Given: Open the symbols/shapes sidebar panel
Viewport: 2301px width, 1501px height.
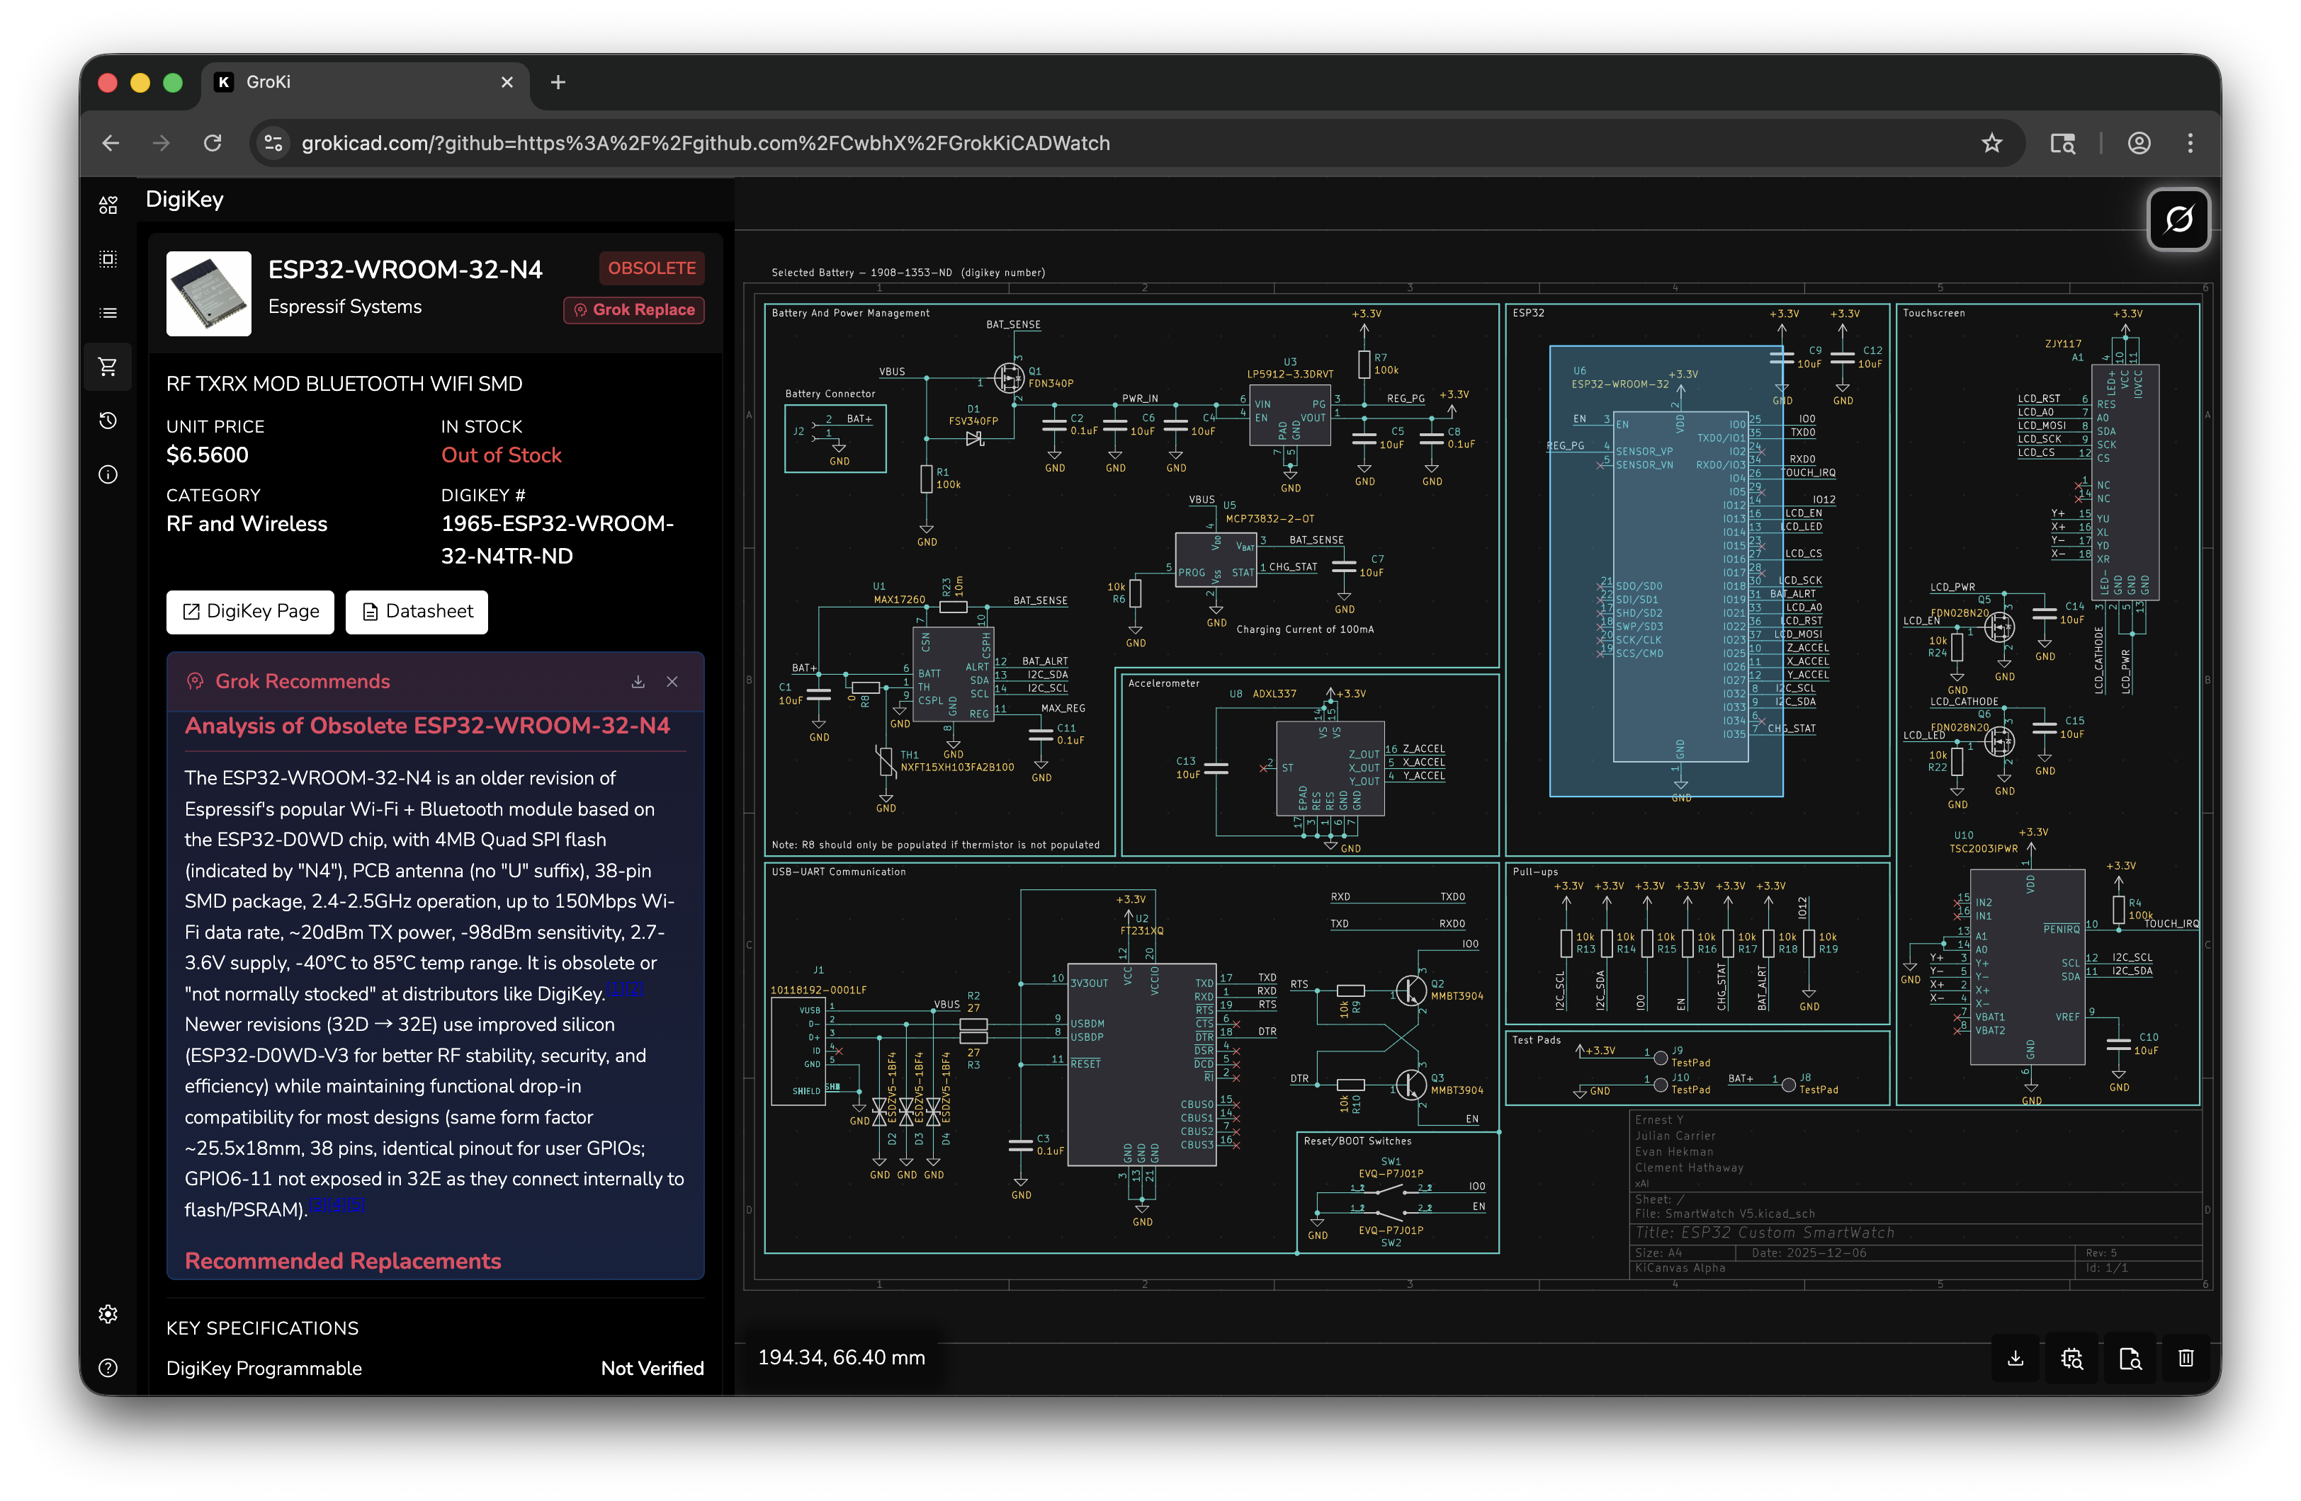Looking at the screenshot, I should 108,205.
